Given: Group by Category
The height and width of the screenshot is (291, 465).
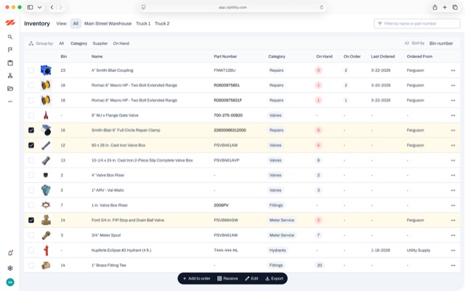Looking at the screenshot, I should pos(78,44).
